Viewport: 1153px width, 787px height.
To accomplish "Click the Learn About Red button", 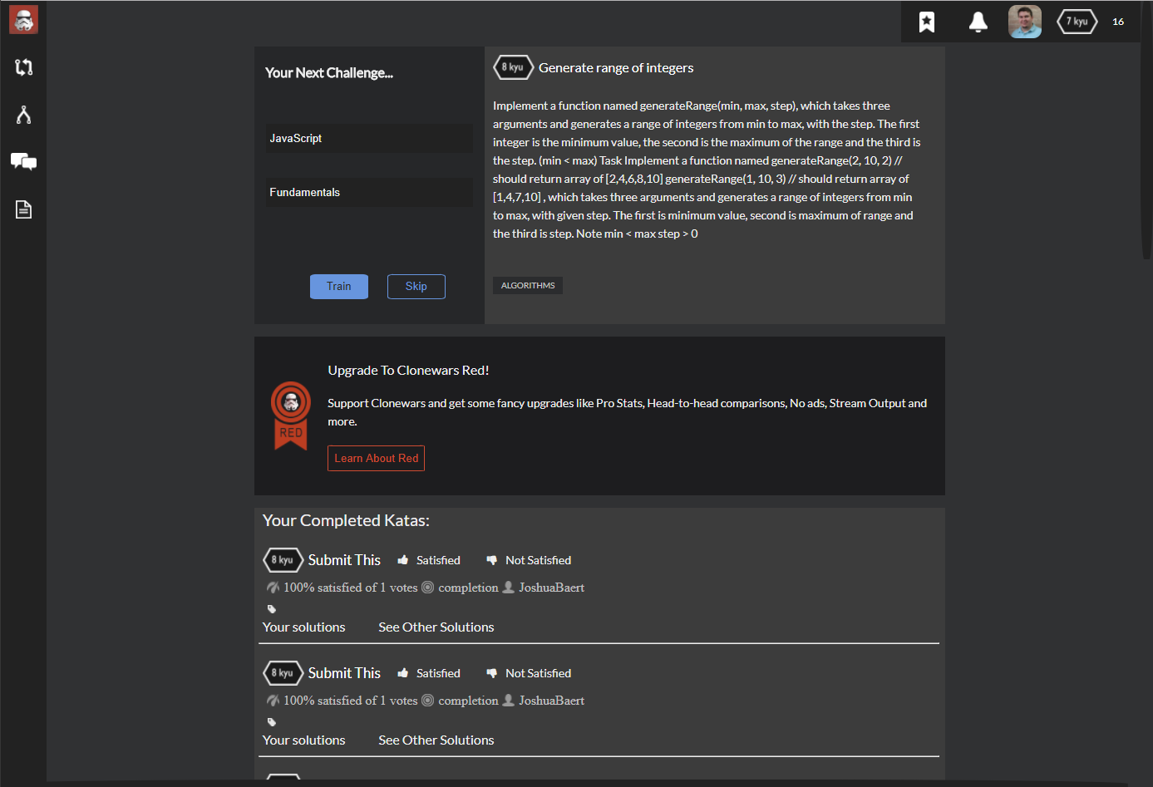I will 376,459.
